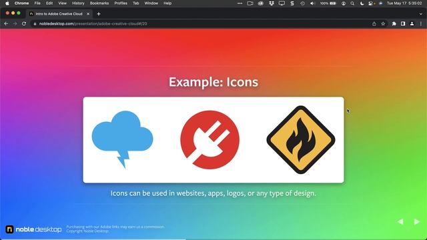Toggle Do Not Disturb moon icon

point(362,3)
